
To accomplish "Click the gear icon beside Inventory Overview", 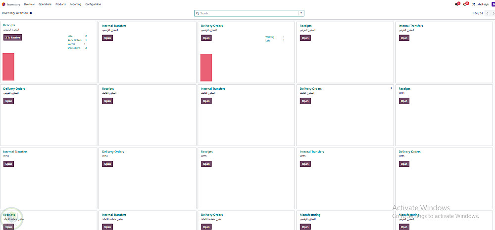I will coord(31,13).
